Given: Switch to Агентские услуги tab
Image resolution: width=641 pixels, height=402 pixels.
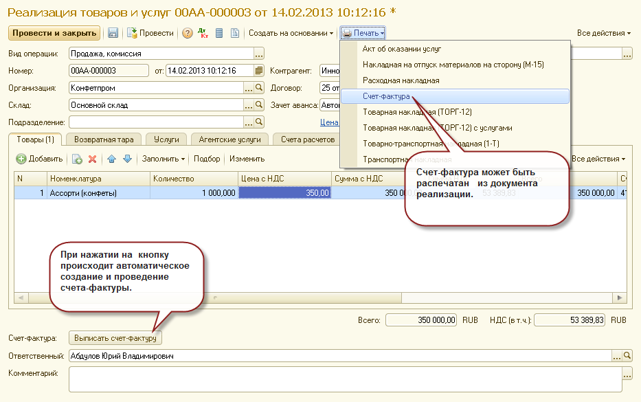Looking at the screenshot, I should pyautogui.click(x=229, y=139).
